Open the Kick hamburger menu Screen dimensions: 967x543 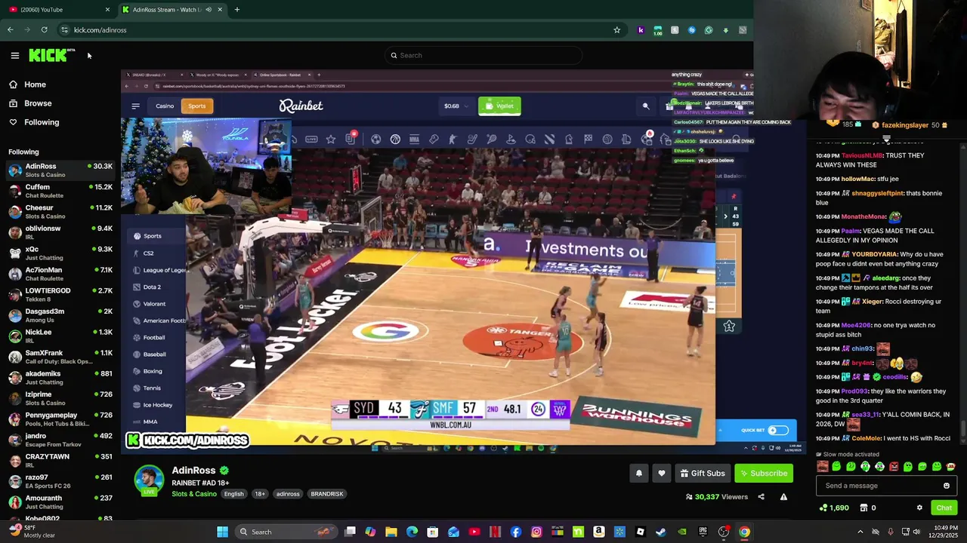[14, 55]
